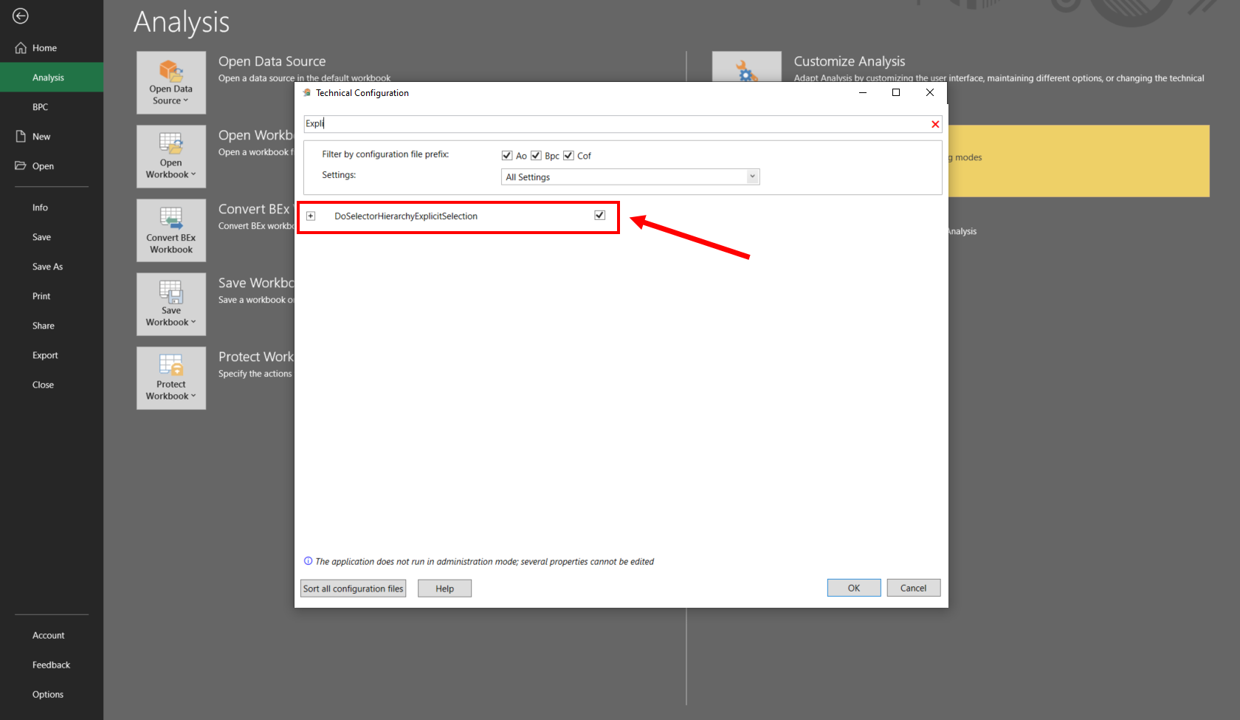Click the Help button in the dialog
Screen dimensions: 1240x720
tap(444, 589)
